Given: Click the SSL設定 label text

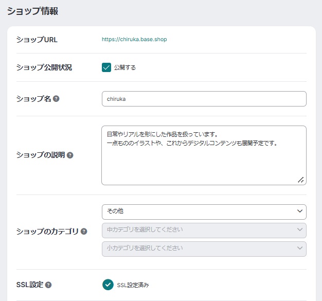Looking at the screenshot, I should coord(30,285).
